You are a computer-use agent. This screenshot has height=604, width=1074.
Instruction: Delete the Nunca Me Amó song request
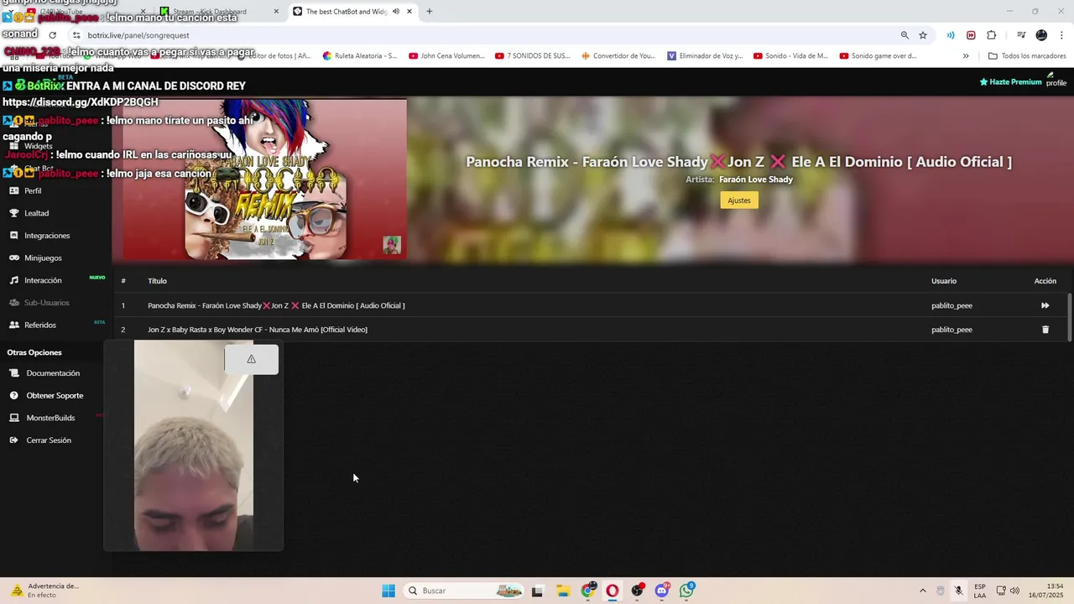[x=1045, y=330]
